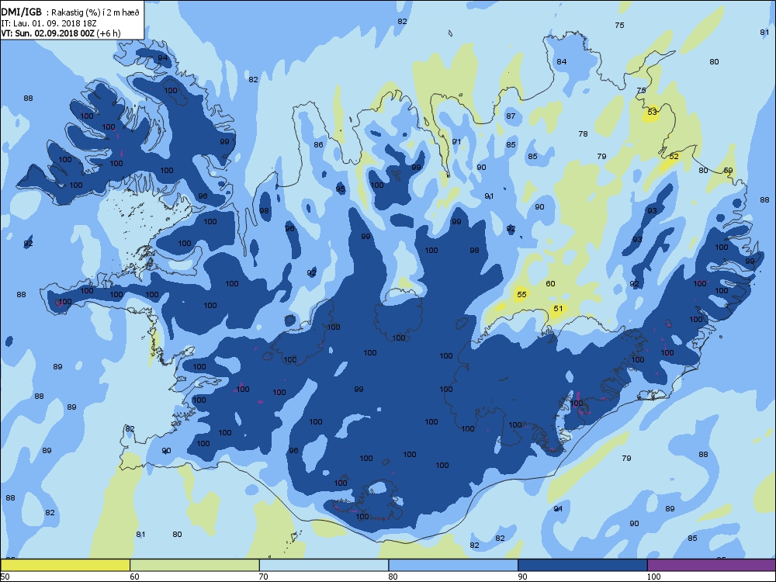Image resolution: width=776 pixels, height=582 pixels.
Task: Pick the dark blue 90–100 legend band
Action: 583,565
